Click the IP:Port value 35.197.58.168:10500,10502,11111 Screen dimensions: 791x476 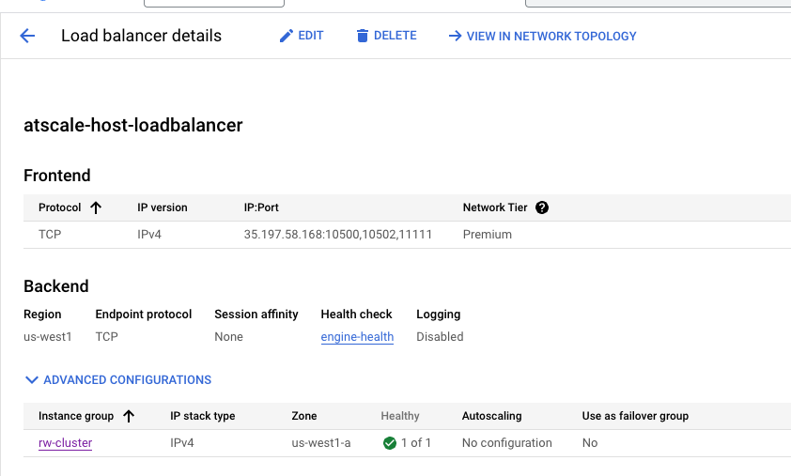[338, 235]
